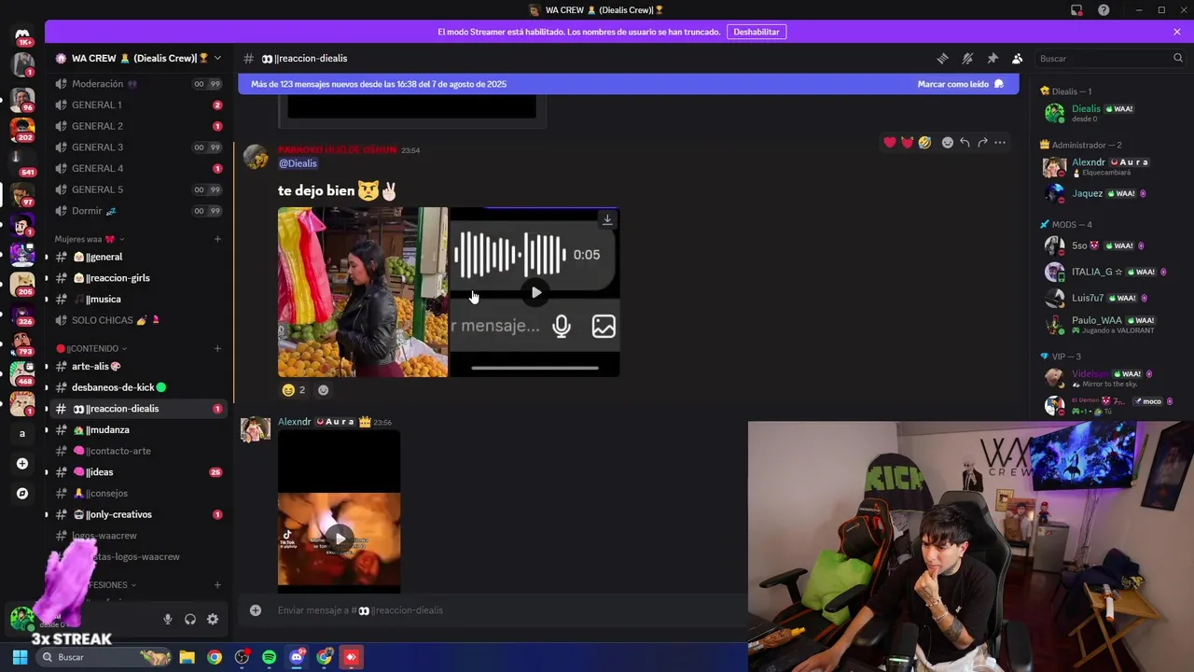Screen dimensions: 1194x672
Task: Open the arte-alis channel
Action: click(139, 367)
